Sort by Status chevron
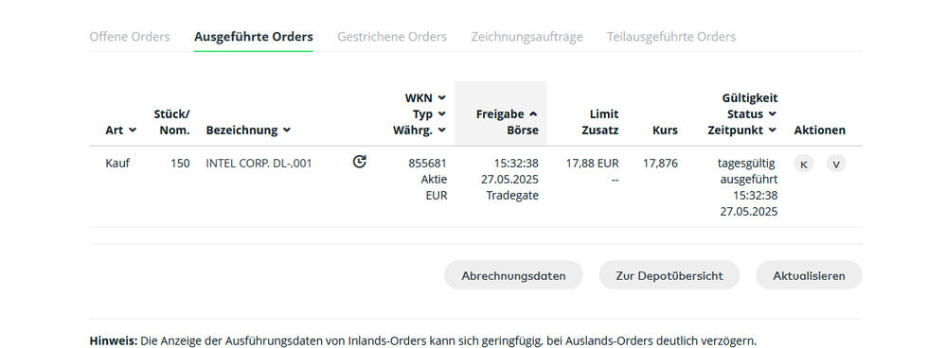Screen dimensions: 946x348 coord(773,113)
